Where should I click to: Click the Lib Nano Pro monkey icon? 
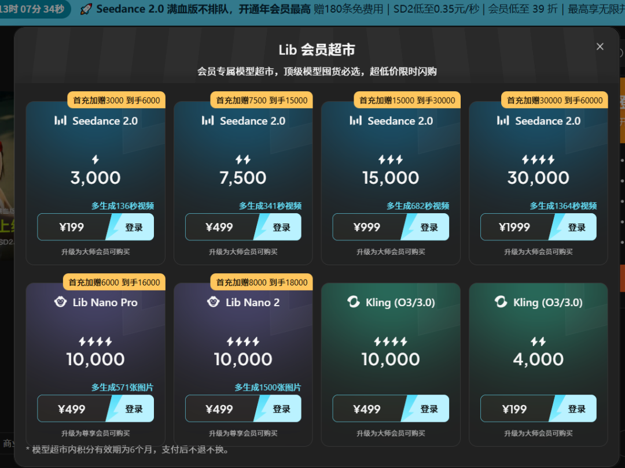[x=60, y=302]
